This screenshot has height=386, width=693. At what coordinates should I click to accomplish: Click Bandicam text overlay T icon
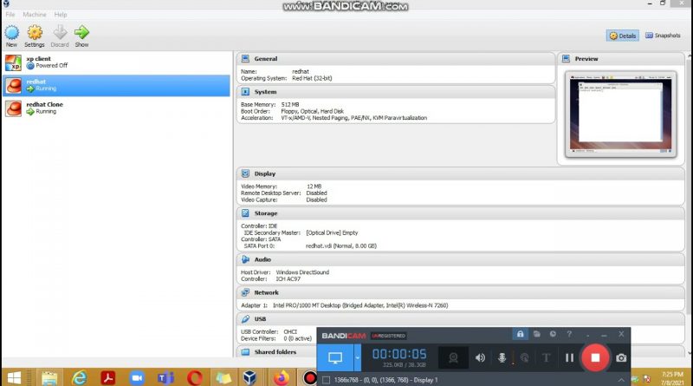547,357
